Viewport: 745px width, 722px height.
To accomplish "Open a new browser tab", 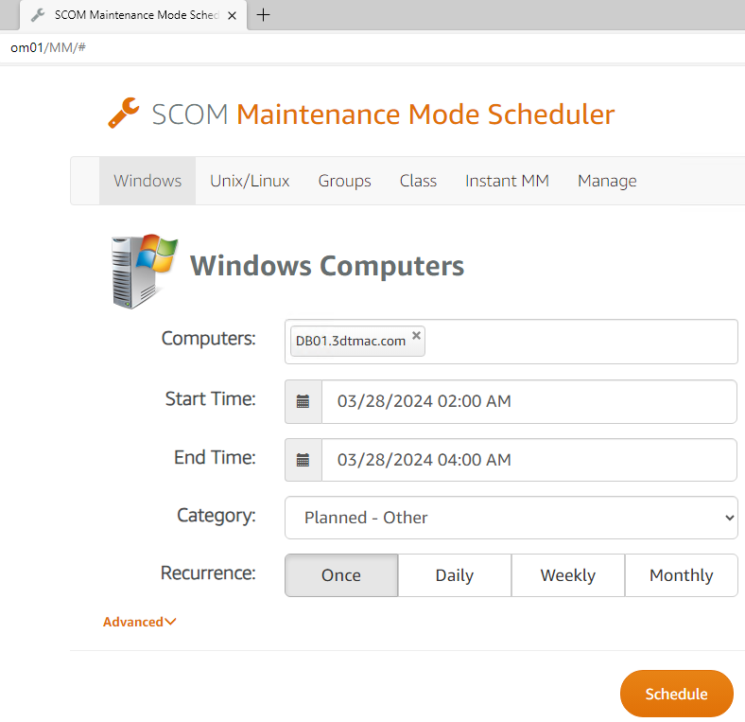I will pos(263,15).
